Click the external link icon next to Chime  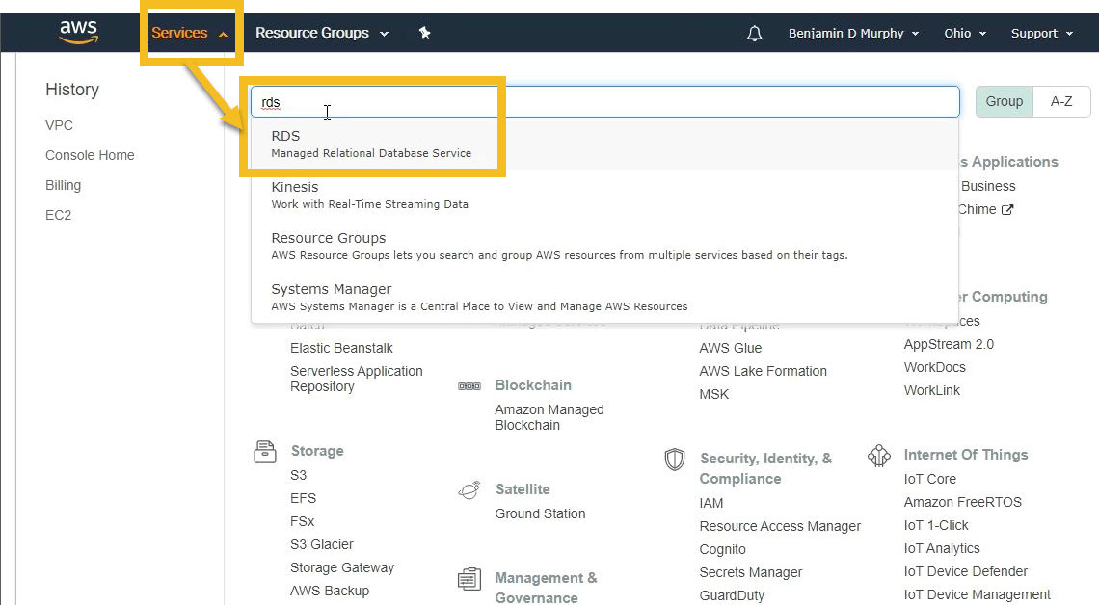click(1007, 209)
